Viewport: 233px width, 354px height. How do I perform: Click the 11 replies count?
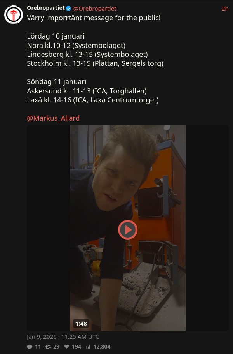coord(38,347)
